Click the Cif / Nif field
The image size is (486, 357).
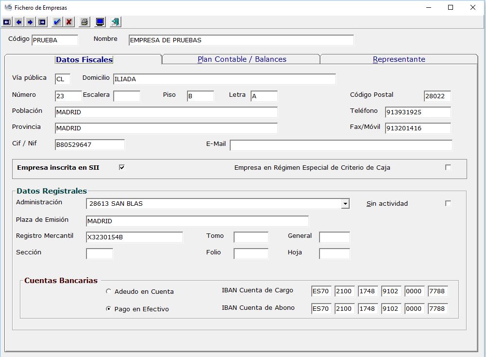point(89,144)
